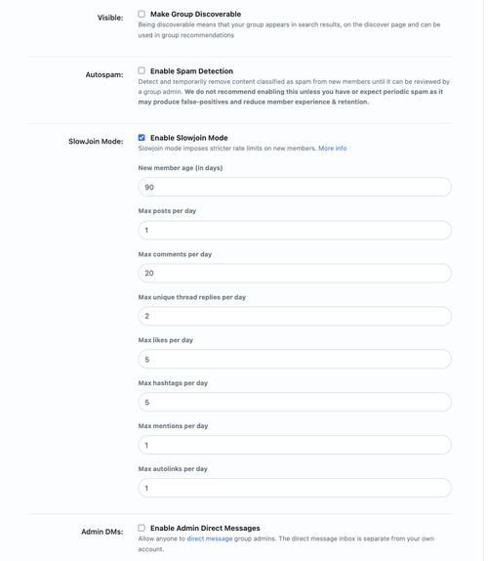This screenshot has height=561, width=488.
Task: Tick Enable Admin Direct Messages checkbox
Action: 142,528
